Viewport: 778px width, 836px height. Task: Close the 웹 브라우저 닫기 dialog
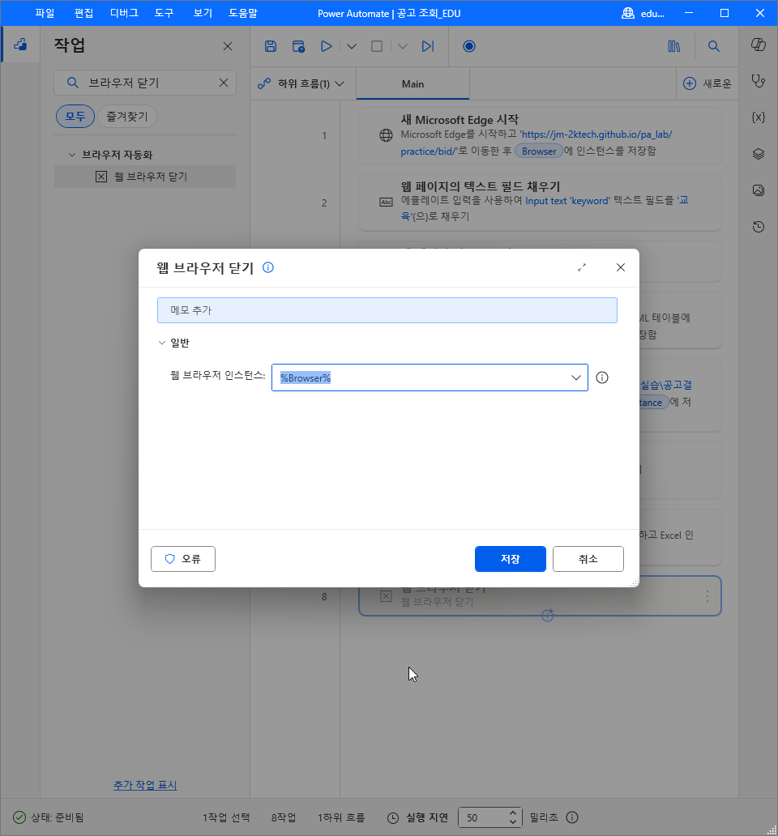tap(621, 267)
